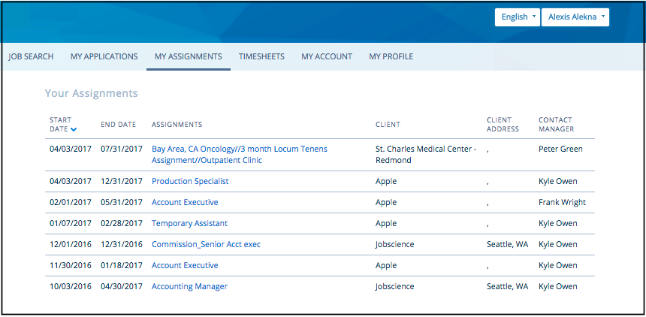Open the English language dropdown
Image resolution: width=646 pixels, height=317 pixels.
517,17
